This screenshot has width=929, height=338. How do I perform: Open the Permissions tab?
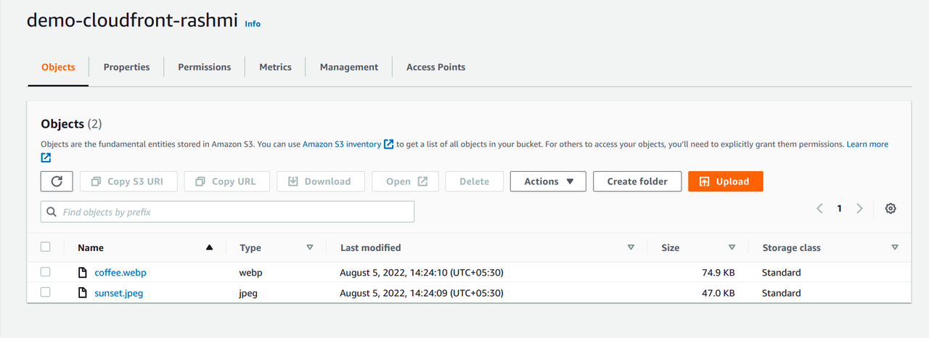[205, 67]
